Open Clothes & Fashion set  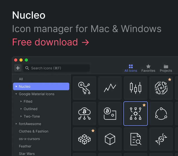[x=34, y=131]
